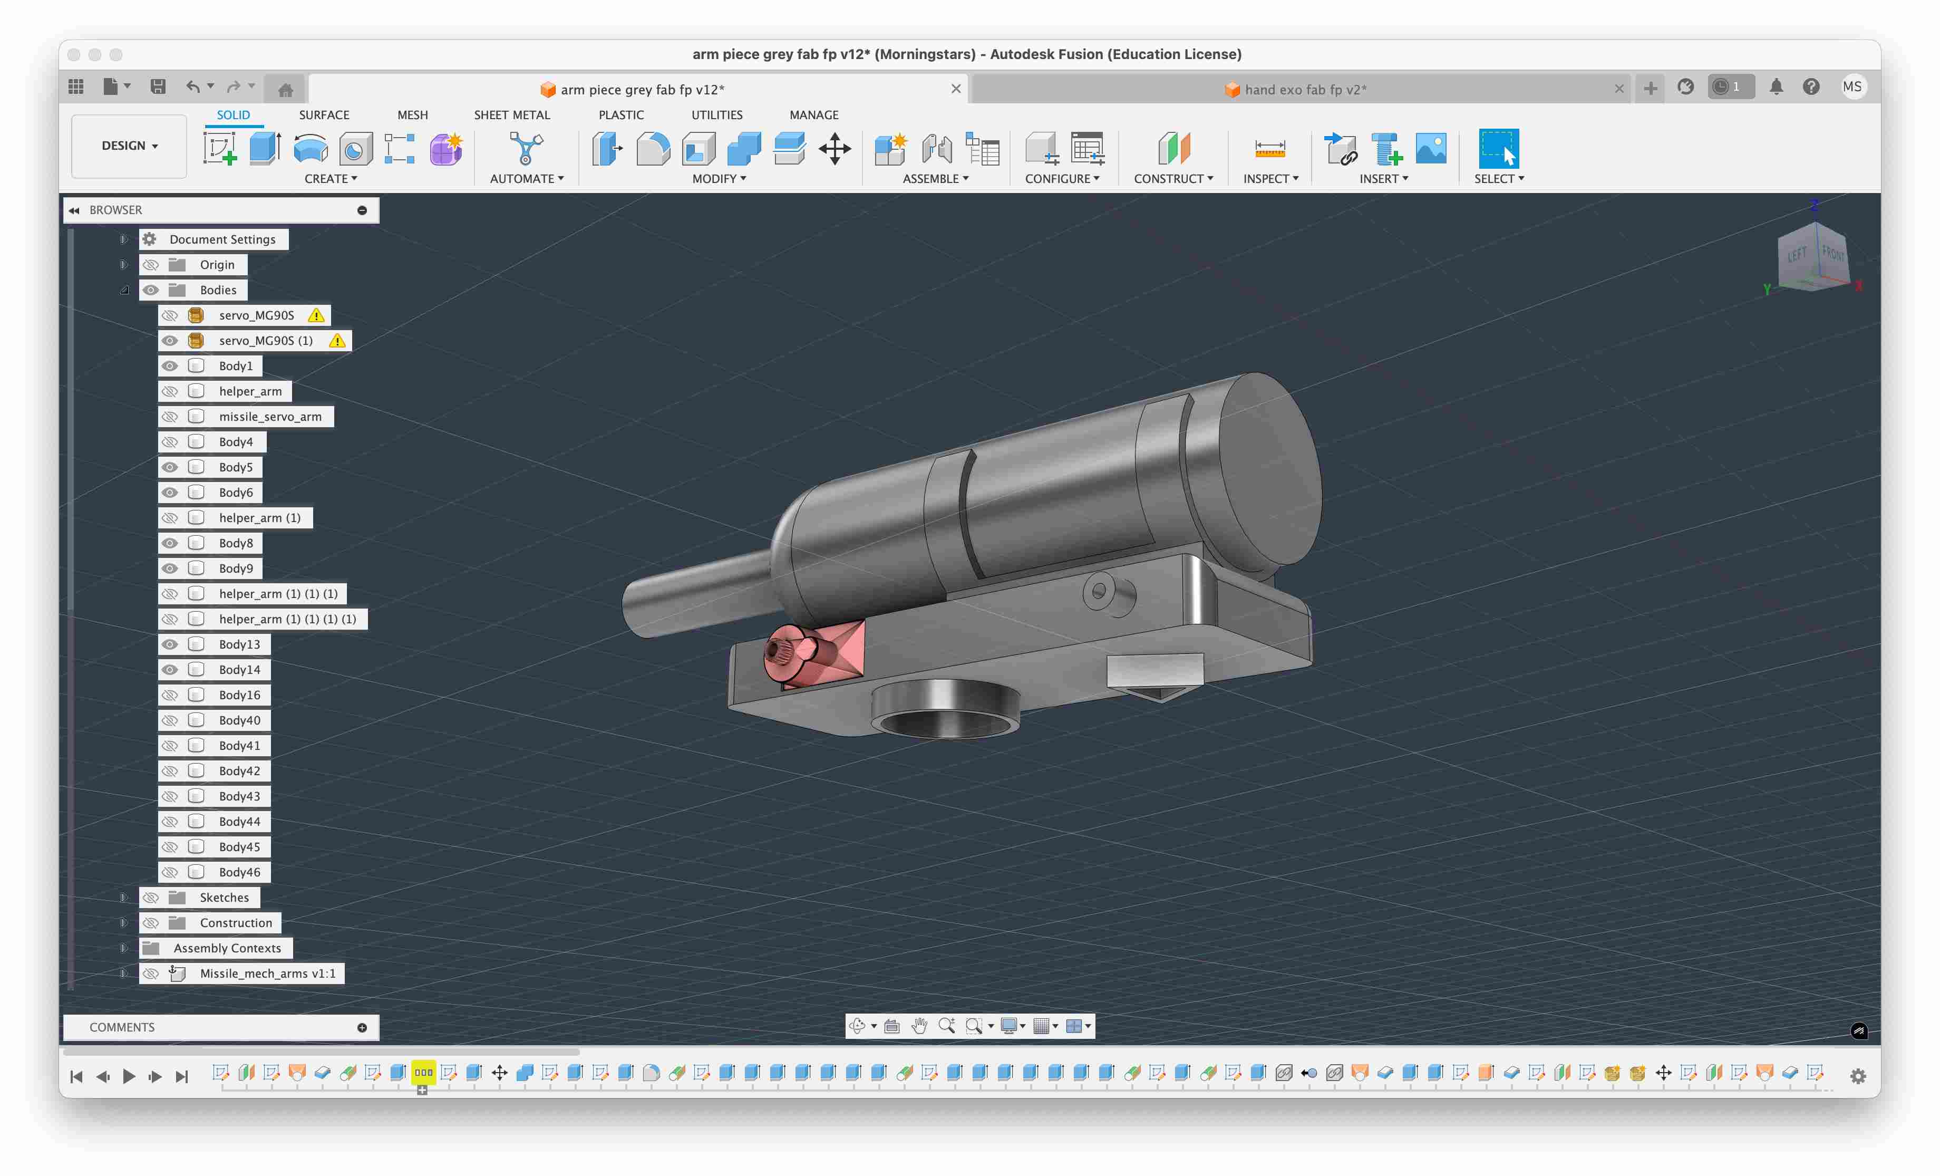Expand the COMMENTS panel
Screen dimensions: 1940x1176
coord(362,1027)
